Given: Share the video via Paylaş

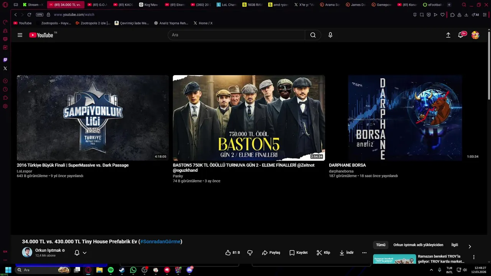Looking at the screenshot, I should 271,253.
